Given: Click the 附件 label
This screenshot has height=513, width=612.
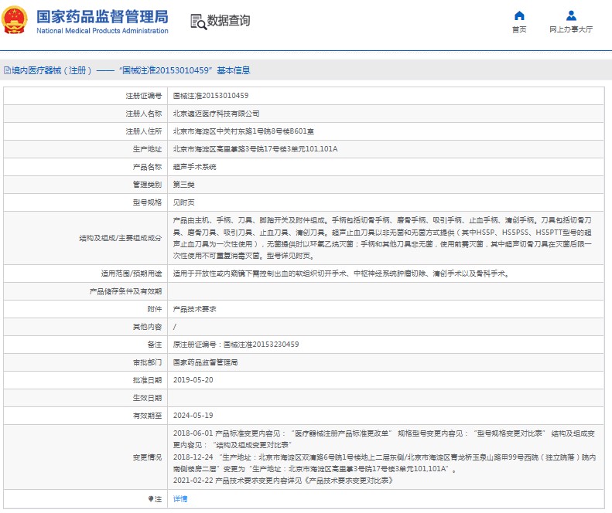Looking at the screenshot, I should pos(155,309).
